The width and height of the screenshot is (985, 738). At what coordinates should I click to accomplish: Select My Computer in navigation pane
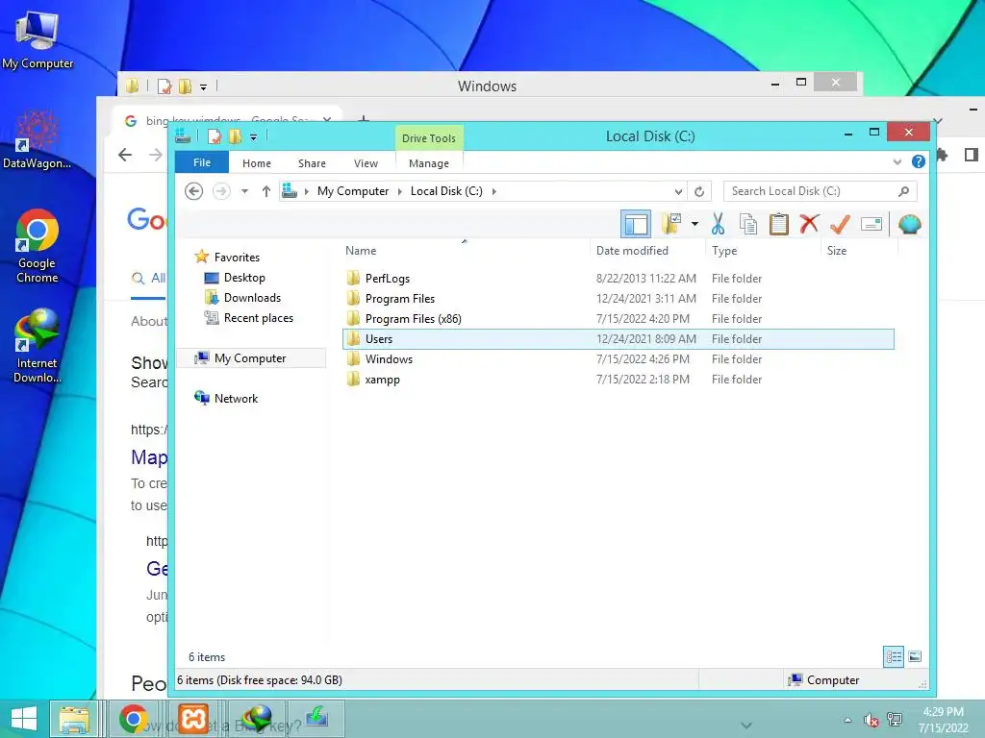[250, 358]
